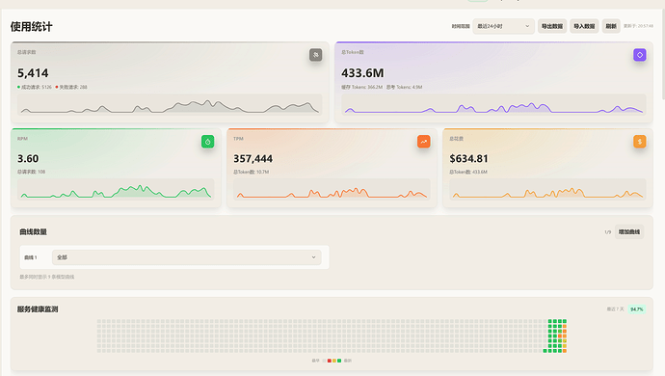This screenshot has height=376, width=665.
Task: Click the green timer icon on RPM card
Action: click(208, 142)
